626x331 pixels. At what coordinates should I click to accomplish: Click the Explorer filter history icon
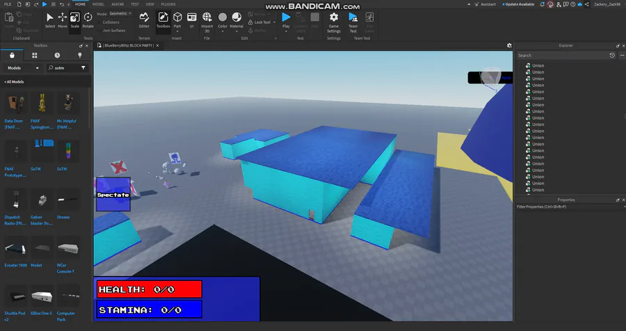point(612,56)
